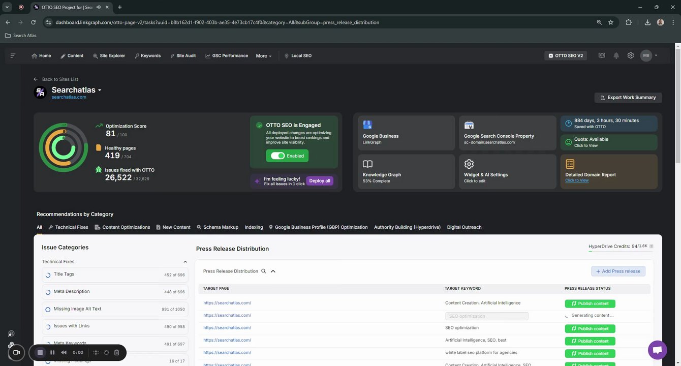Switch to the Technical Fixes tab
Viewport: 681px width, 366px height.
tap(68, 227)
